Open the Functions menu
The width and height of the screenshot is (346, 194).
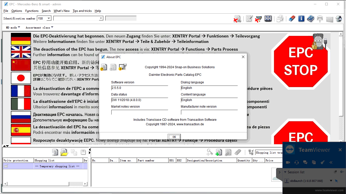click(32, 11)
